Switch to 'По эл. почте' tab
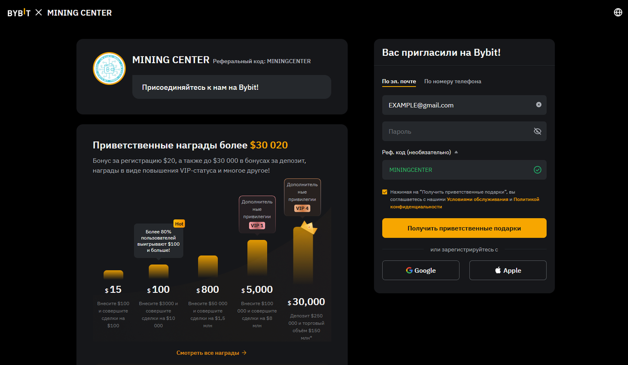Image resolution: width=628 pixels, height=365 pixels. coord(399,81)
